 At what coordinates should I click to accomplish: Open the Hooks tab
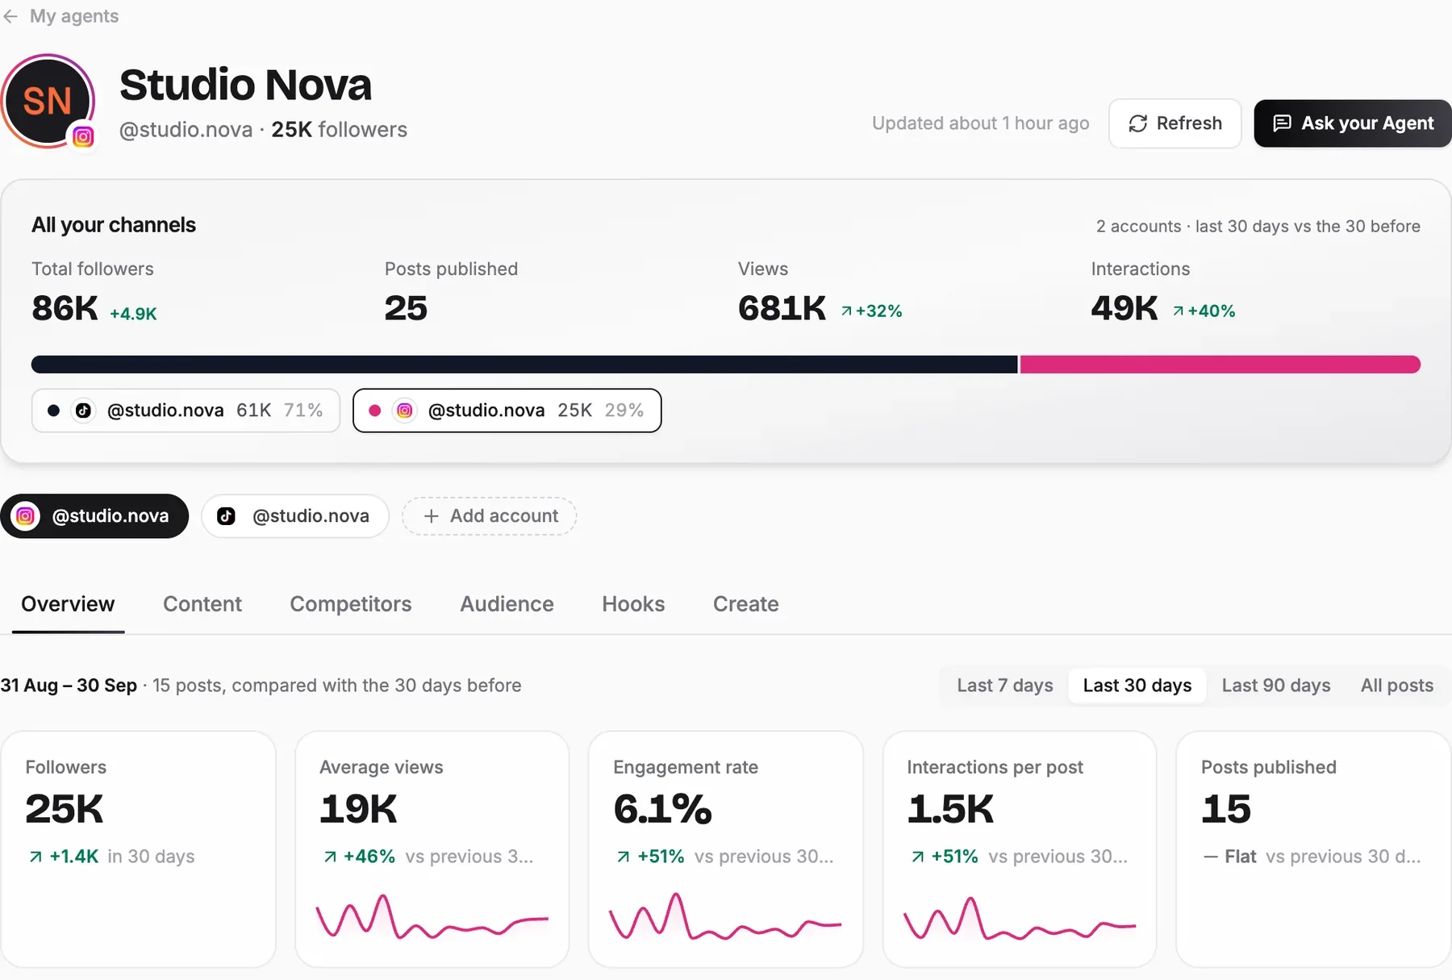[x=633, y=604]
